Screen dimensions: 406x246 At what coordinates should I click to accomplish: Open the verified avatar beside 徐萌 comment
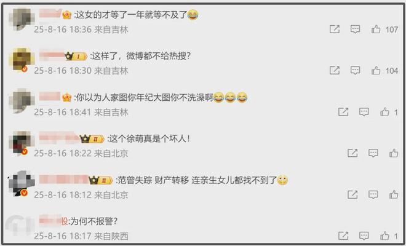click(22, 143)
